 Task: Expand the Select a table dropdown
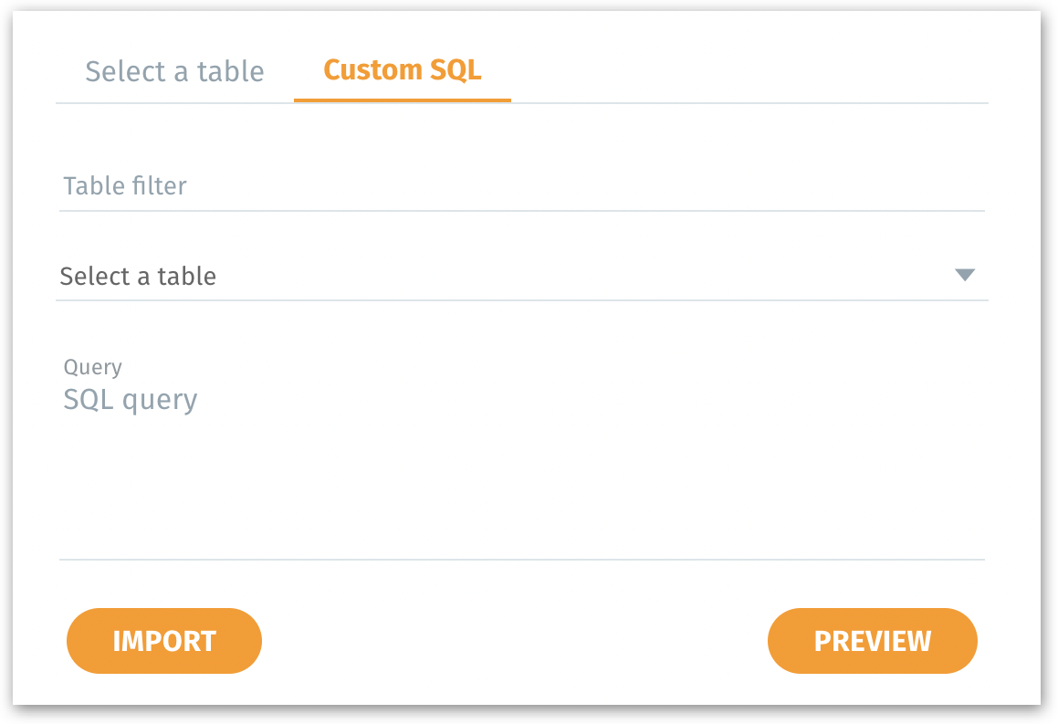(x=521, y=276)
